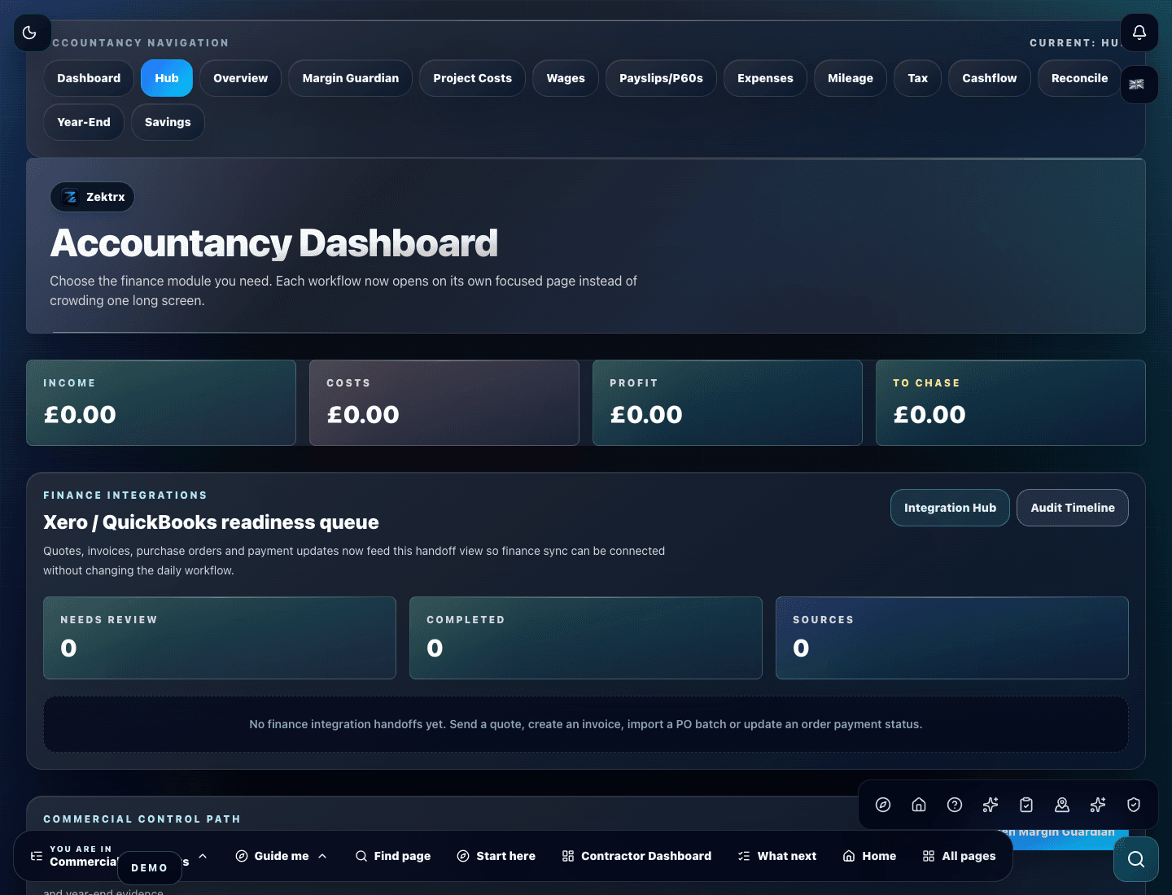Select the Completed count card
The width and height of the screenshot is (1172, 895).
pyautogui.click(x=586, y=638)
